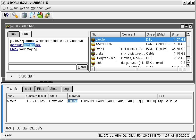This screenshot has height=140, width=196.
Task: Open the Action menu
Action: tap(24, 8)
